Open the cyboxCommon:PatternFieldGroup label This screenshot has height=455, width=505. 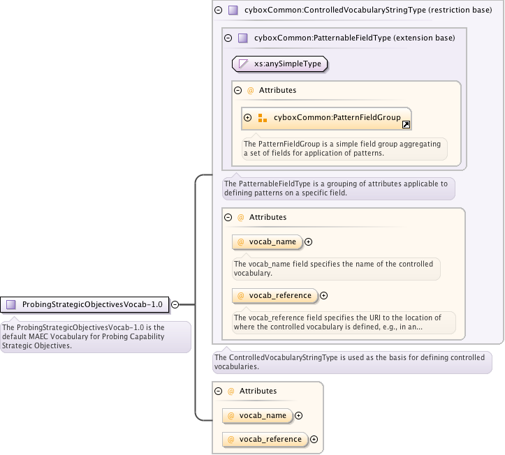click(337, 118)
